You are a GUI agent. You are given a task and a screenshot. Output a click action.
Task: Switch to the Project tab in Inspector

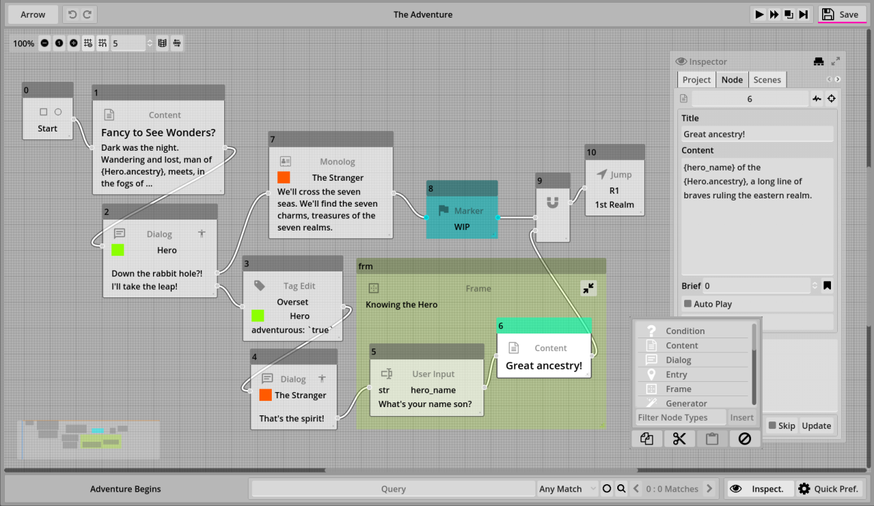coord(696,80)
